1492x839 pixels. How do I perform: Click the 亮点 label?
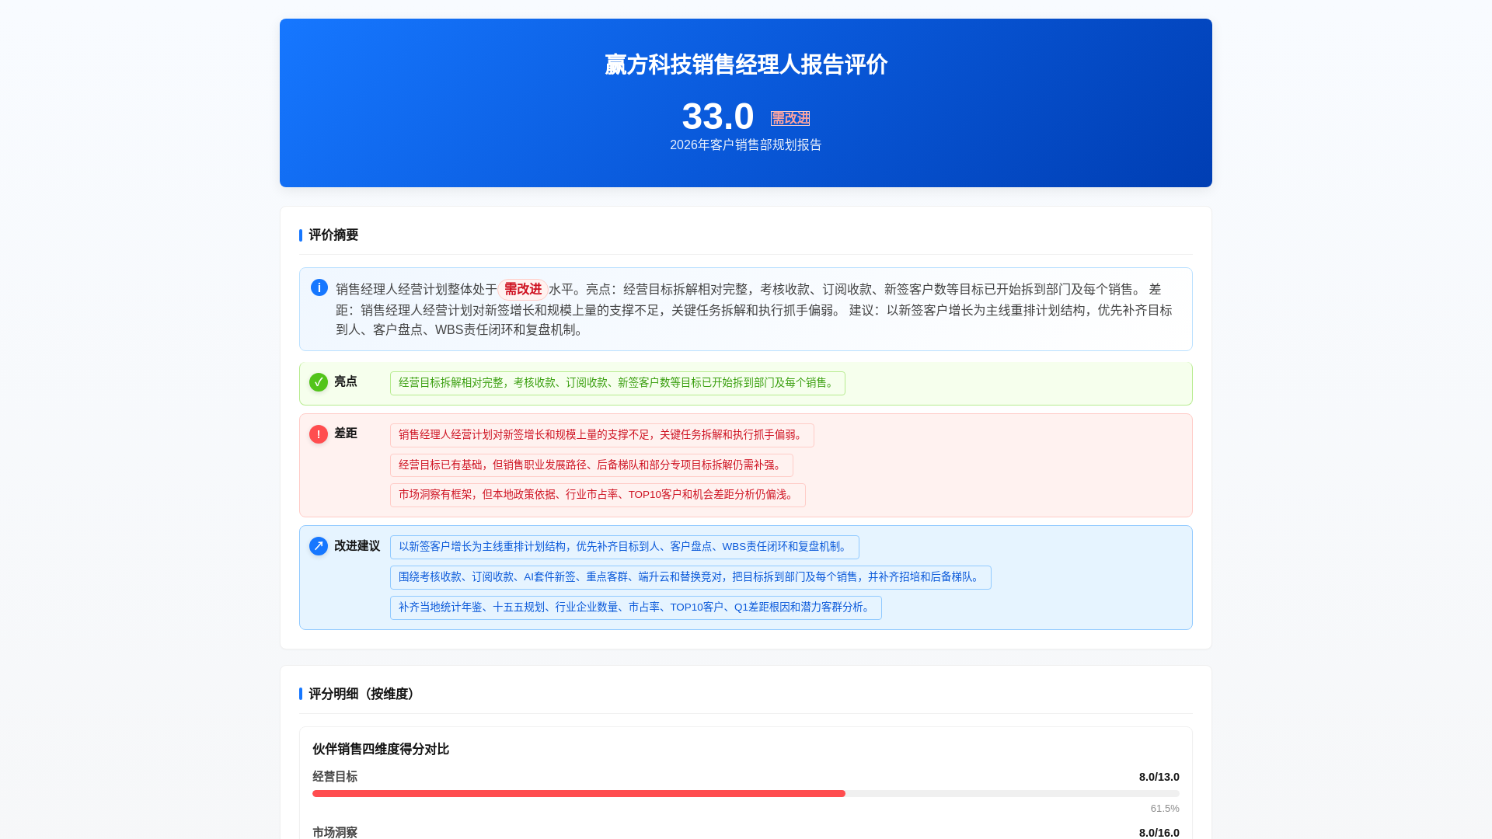pos(346,381)
